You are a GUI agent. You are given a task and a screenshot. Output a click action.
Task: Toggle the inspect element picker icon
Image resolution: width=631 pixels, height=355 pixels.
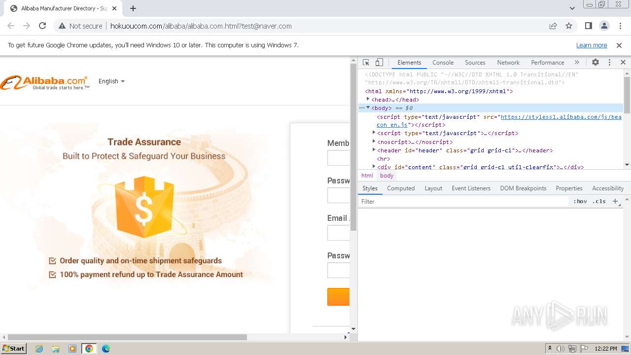(366, 63)
